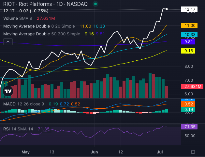Screen dimensions: 205x157
Task: Click the 6.00 price axis tick
Action: tap(189, 94)
